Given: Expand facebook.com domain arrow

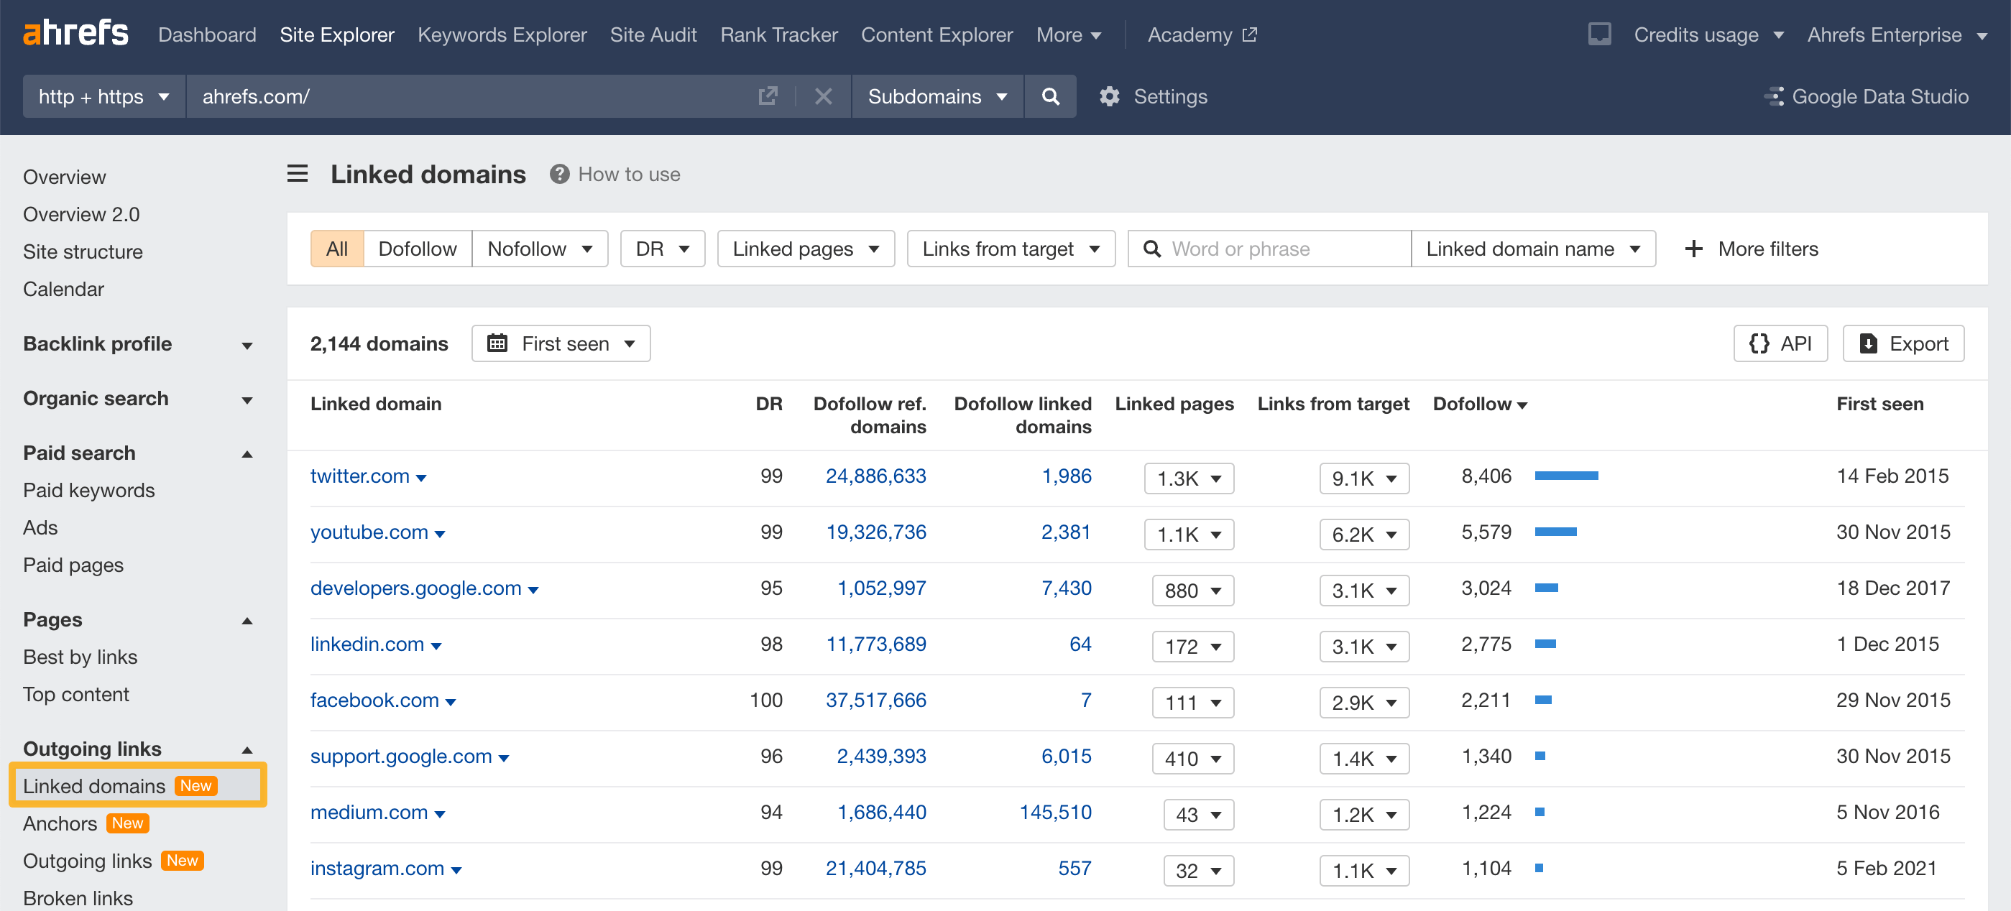Looking at the screenshot, I should pyautogui.click(x=451, y=703).
